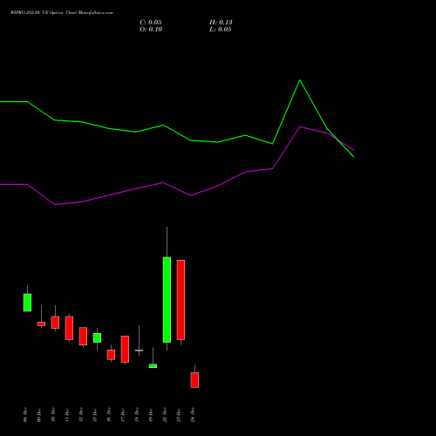Click the '12 Dec' date axis label
This screenshot has height=436, width=436.
pyautogui.click(x=81, y=414)
